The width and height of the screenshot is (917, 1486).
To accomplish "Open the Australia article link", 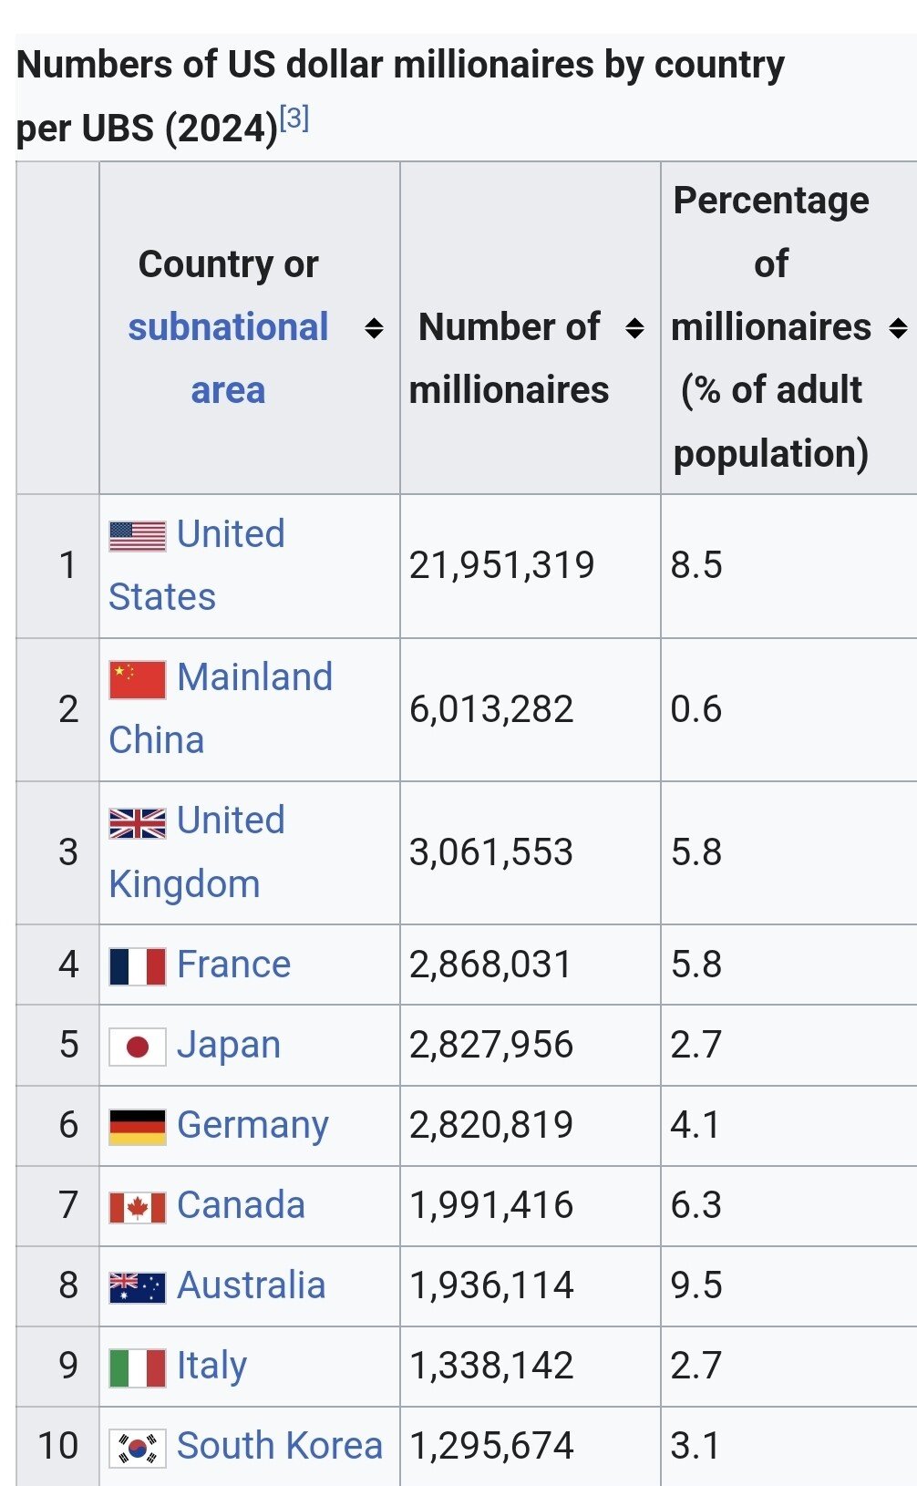I will 251,1285.
